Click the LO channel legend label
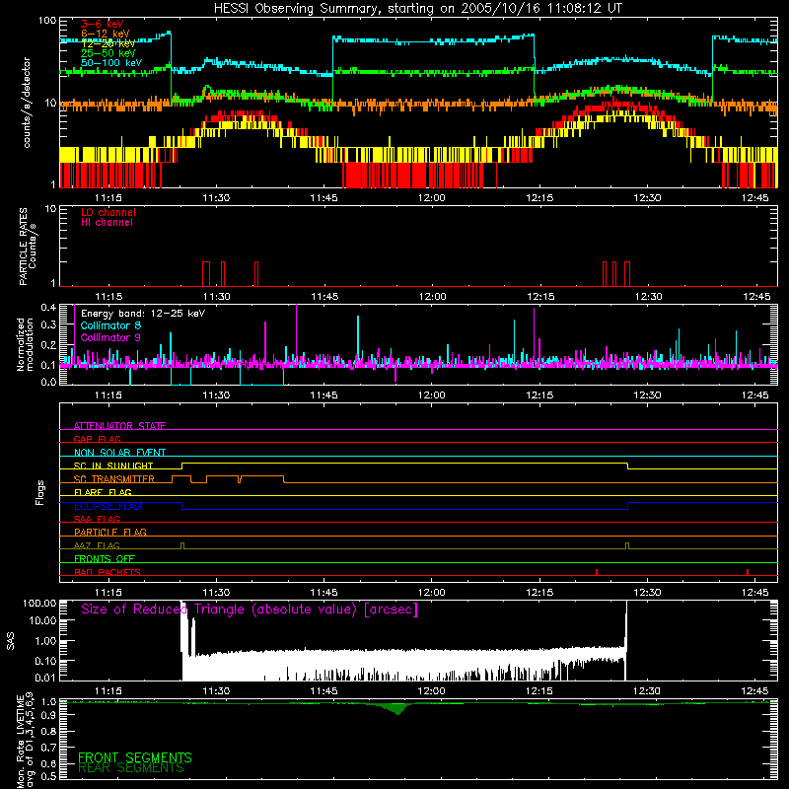The height and width of the screenshot is (789, 789). 108,212
